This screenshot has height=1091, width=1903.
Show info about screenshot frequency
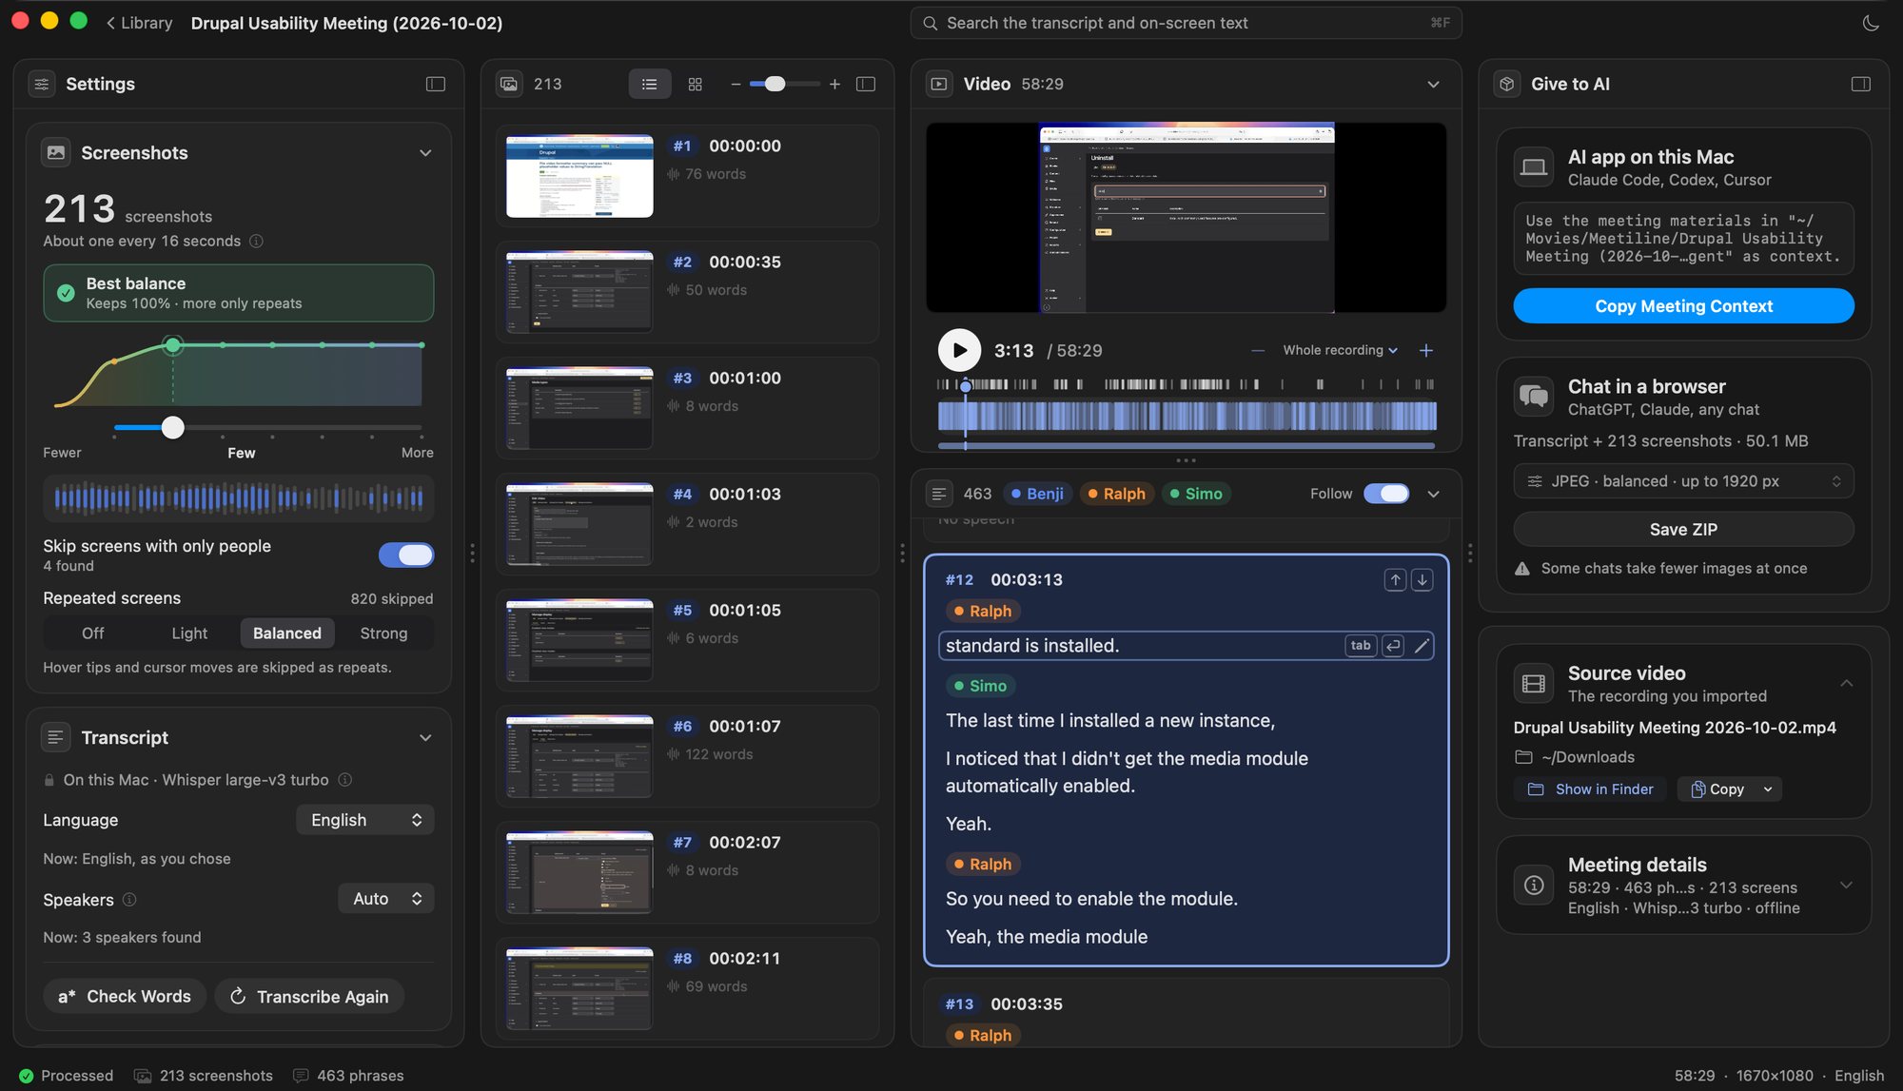click(x=256, y=241)
